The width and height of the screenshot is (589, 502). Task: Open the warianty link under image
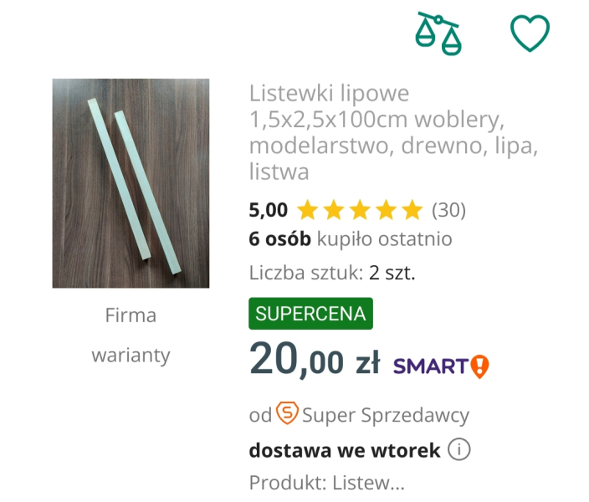(131, 355)
